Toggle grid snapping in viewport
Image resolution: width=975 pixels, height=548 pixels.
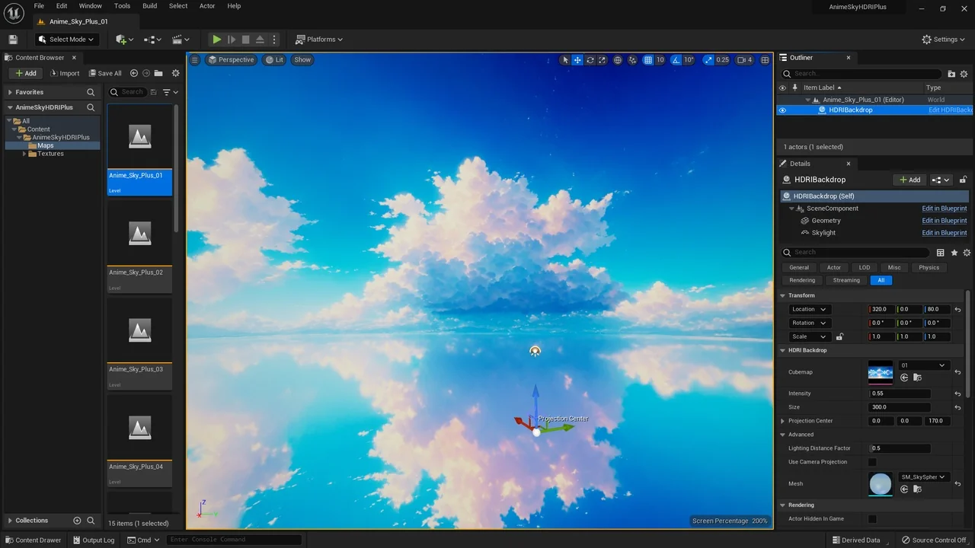pyautogui.click(x=647, y=60)
